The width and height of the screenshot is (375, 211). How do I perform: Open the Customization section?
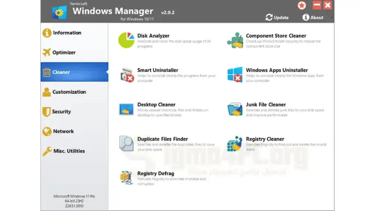(74, 92)
